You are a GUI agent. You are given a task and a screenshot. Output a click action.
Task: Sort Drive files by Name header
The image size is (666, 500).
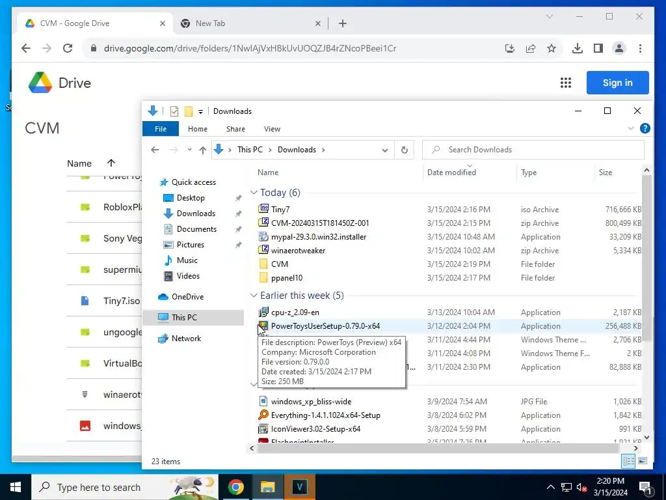[x=79, y=163]
